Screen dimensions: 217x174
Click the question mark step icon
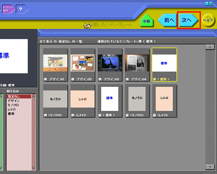point(22,9)
